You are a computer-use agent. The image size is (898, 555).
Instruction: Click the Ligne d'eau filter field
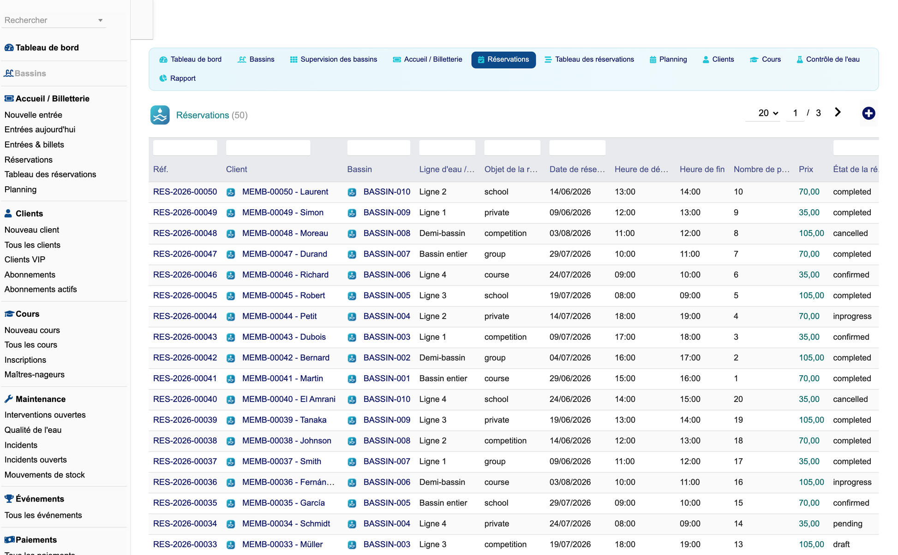pyautogui.click(x=447, y=148)
